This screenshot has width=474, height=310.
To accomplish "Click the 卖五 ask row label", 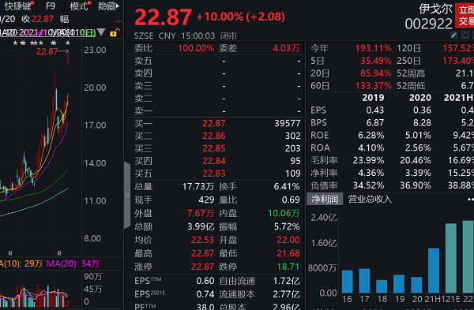I will pyautogui.click(x=143, y=61).
